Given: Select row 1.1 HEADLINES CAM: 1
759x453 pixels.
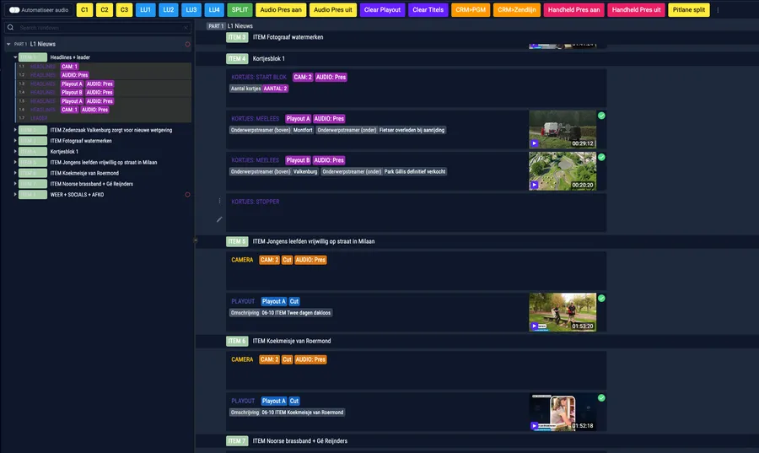Looking at the screenshot, I should tap(104, 67).
